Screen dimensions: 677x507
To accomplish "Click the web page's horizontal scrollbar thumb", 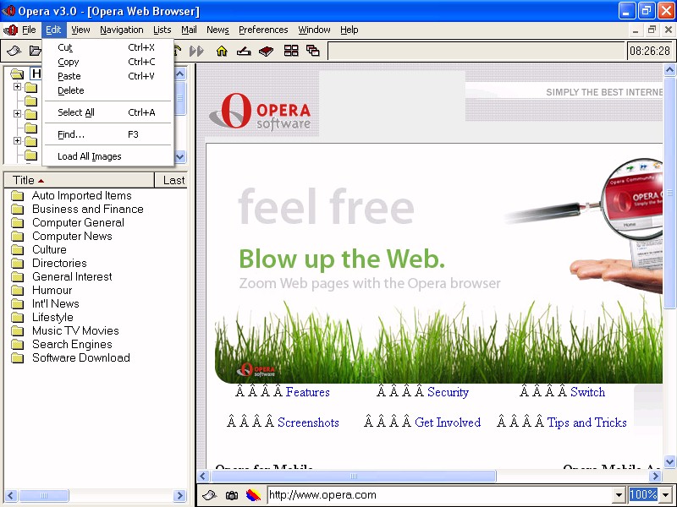I will 353,477.
